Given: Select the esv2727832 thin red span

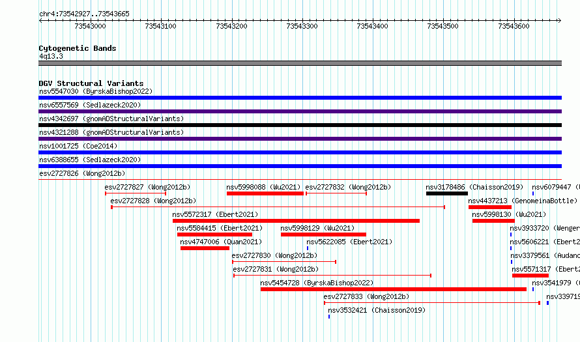Looking at the screenshot, I should click(336, 193).
